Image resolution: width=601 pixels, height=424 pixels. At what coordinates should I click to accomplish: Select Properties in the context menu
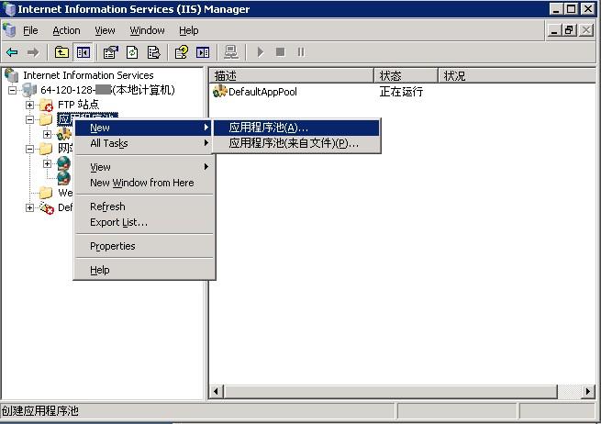coord(113,246)
